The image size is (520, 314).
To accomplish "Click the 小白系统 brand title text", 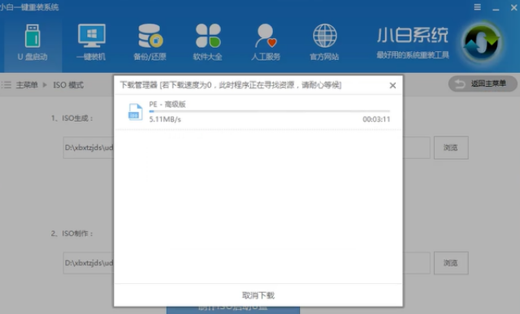I will coord(413,36).
